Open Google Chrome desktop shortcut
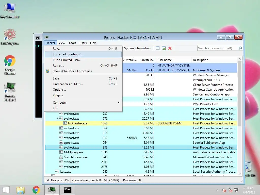Viewport: 260px width, 195px height. [x=10, y=65]
